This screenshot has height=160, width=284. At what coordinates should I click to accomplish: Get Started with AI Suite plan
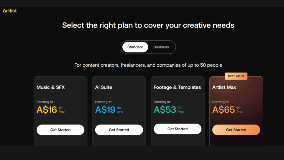pyautogui.click(x=119, y=130)
